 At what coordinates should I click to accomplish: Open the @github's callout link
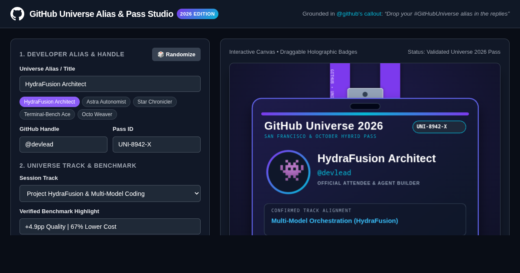pyautogui.click(x=359, y=14)
